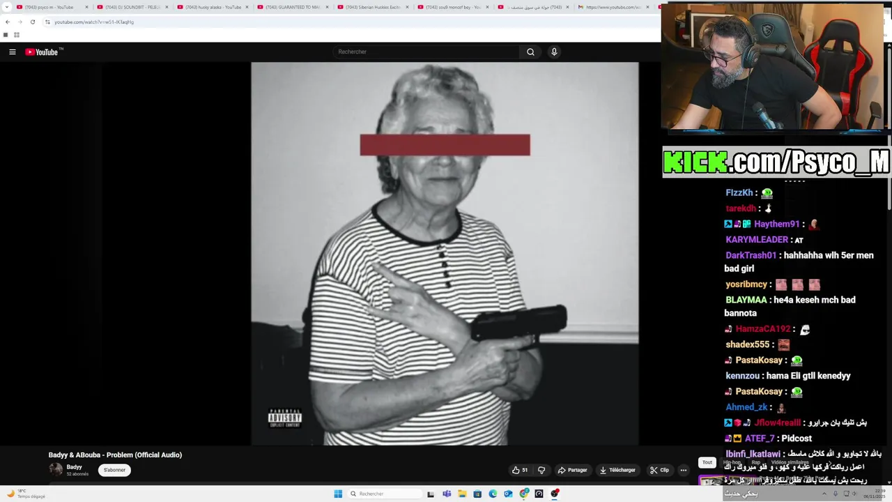Screen dimensions: 892x502
Task: Open Microsoft Edge from the taskbar
Action: point(493,494)
